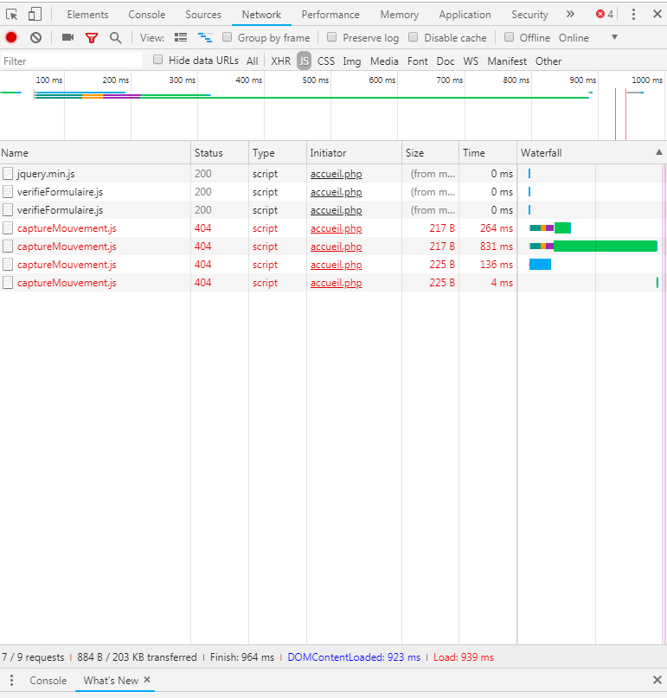Sort by the Waterfall column arrow
Image resolution: width=667 pixels, height=698 pixels.
click(x=659, y=152)
